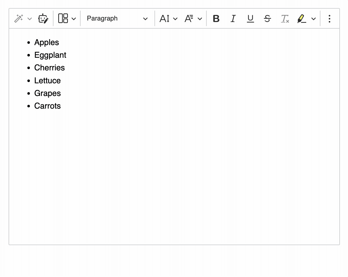Open the Paragraph heading dropdown
348x277 pixels.
coord(117,18)
